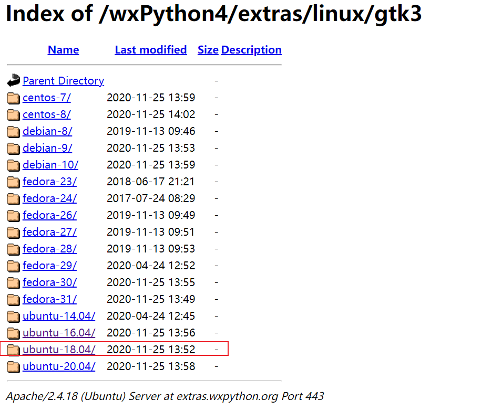Click the folder icon beside debian-9/
Image resolution: width=502 pixels, height=411 pixels.
(x=14, y=149)
